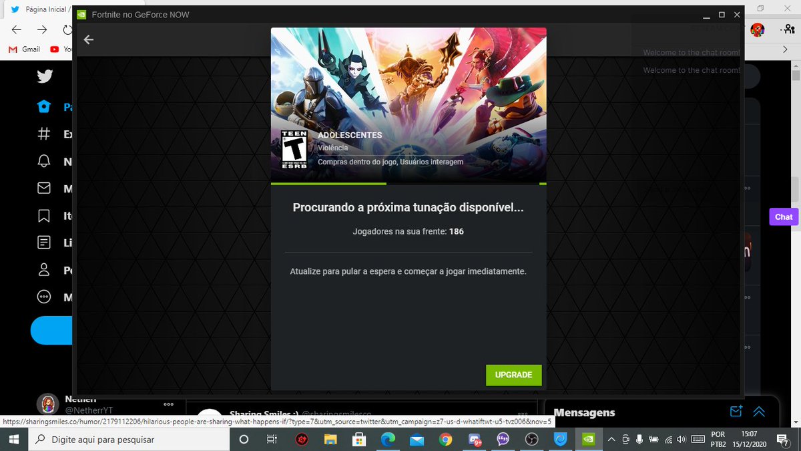The height and width of the screenshot is (451, 801).
Task: Select the Página Inicial browser tab
Action: [40, 9]
